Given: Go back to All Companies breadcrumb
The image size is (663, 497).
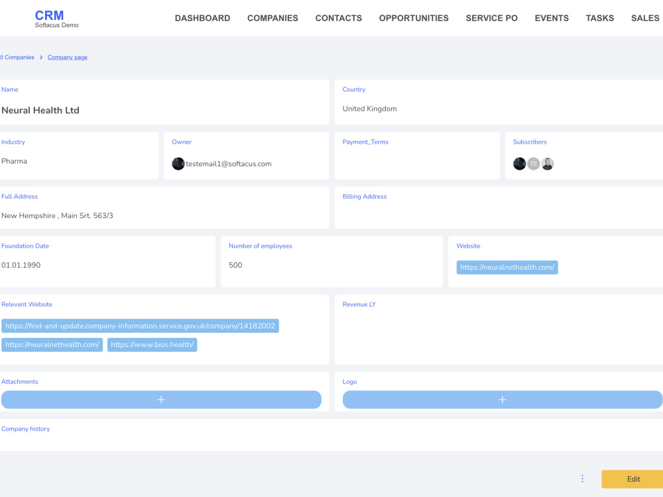Looking at the screenshot, I should [17, 58].
